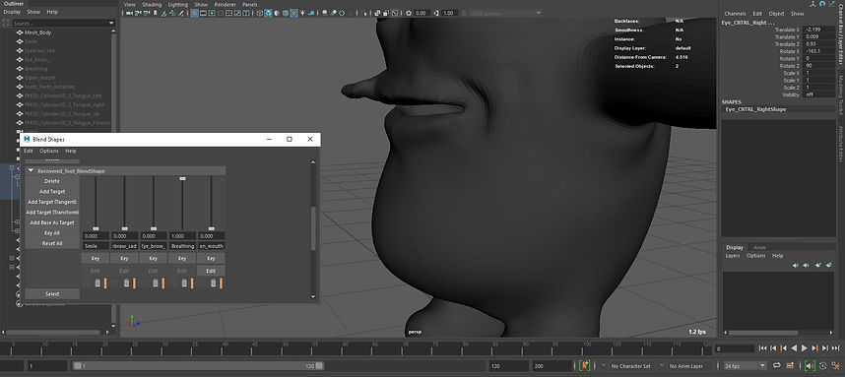Click the time range slider bar

click(x=198, y=366)
